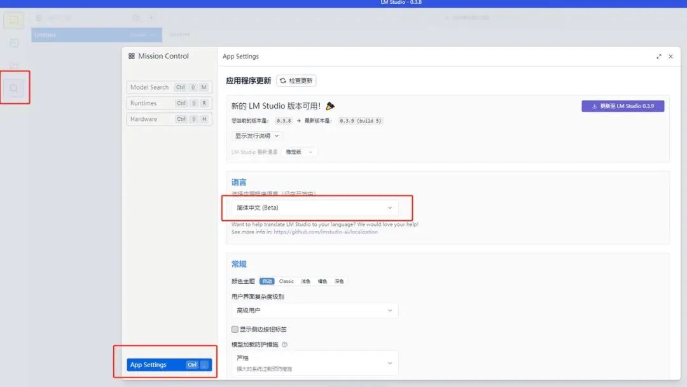This screenshot has width=687, height=387.
Task: Open My Models folder sidebar icon
Action: click(13, 66)
